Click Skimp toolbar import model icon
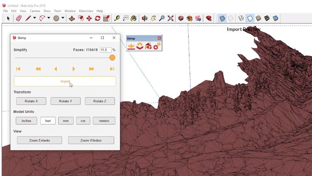 click(x=131, y=46)
